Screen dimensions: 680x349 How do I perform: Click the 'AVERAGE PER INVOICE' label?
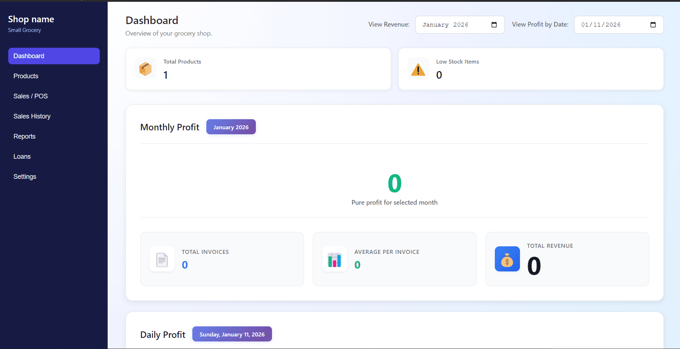pos(387,252)
